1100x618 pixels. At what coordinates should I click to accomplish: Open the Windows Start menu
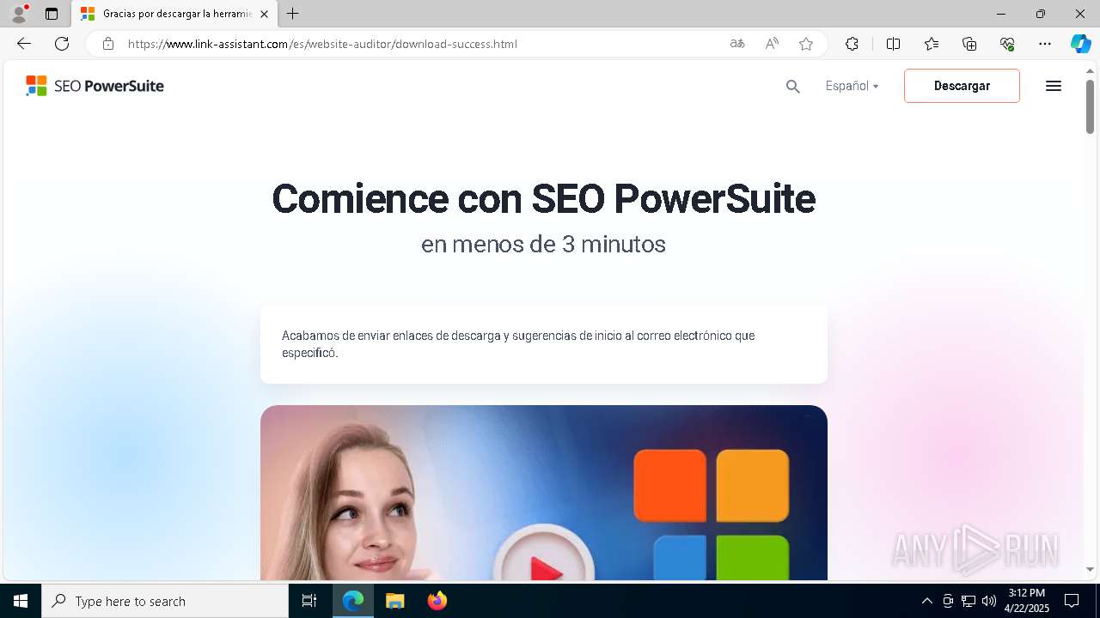tap(21, 601)
